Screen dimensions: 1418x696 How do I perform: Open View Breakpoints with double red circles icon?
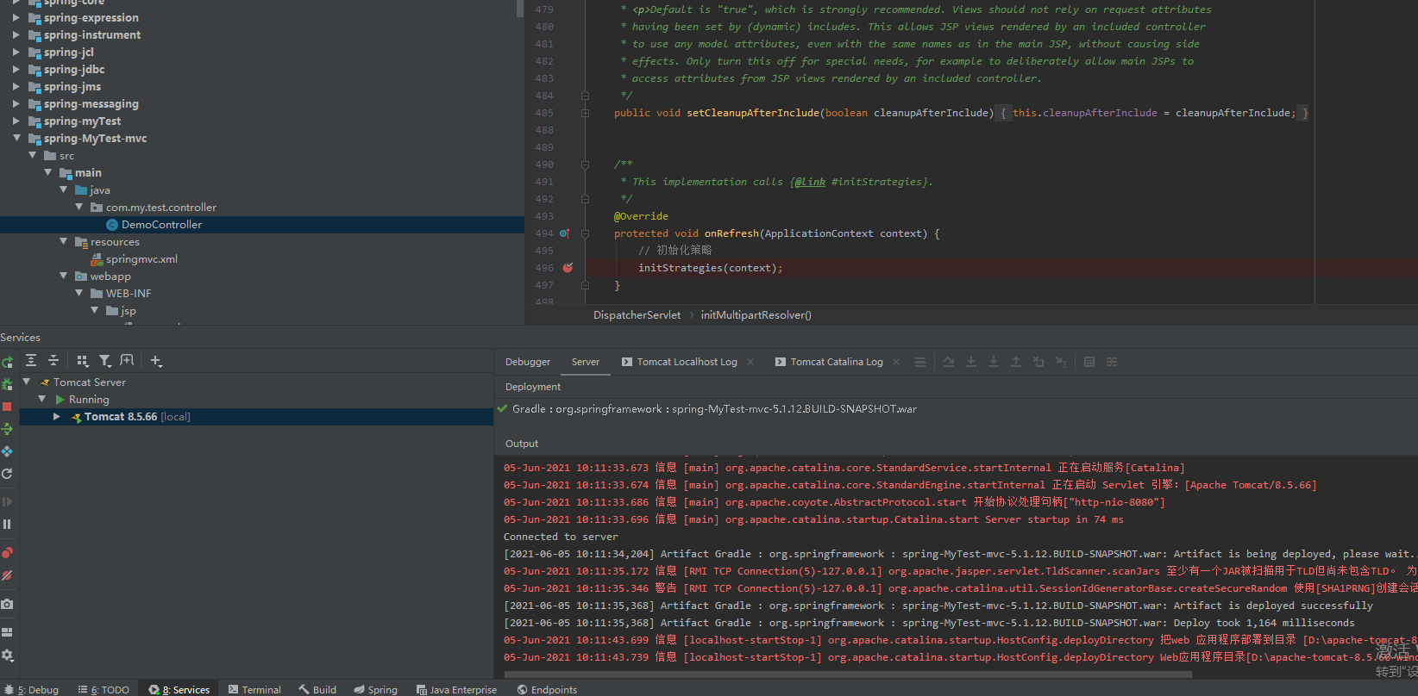pos(7,553)
